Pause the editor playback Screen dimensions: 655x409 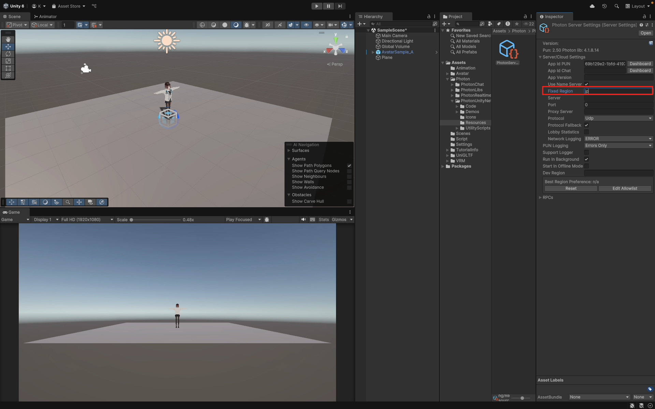(328, 6)
